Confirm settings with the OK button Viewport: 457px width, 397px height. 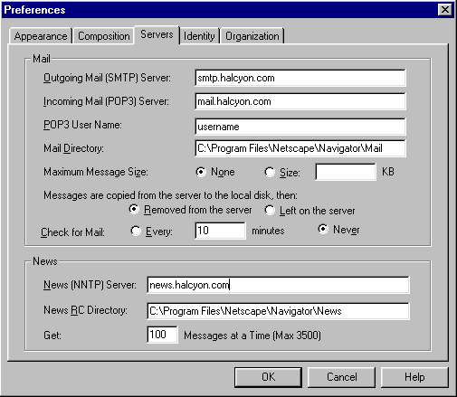pos(268,377)
